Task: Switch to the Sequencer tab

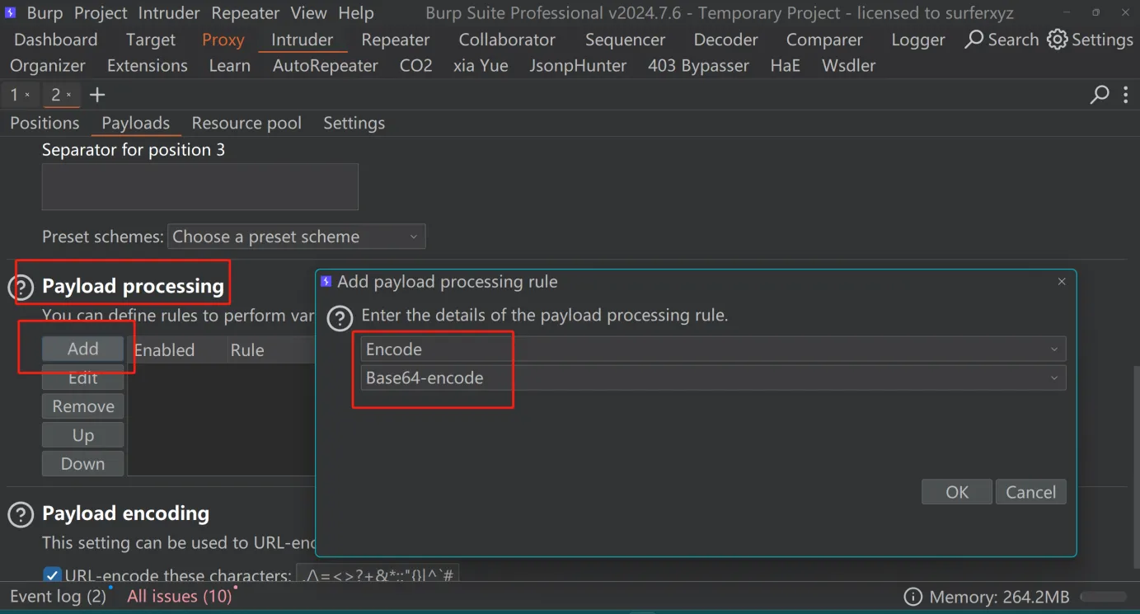Action: click(x=625, y=40)
